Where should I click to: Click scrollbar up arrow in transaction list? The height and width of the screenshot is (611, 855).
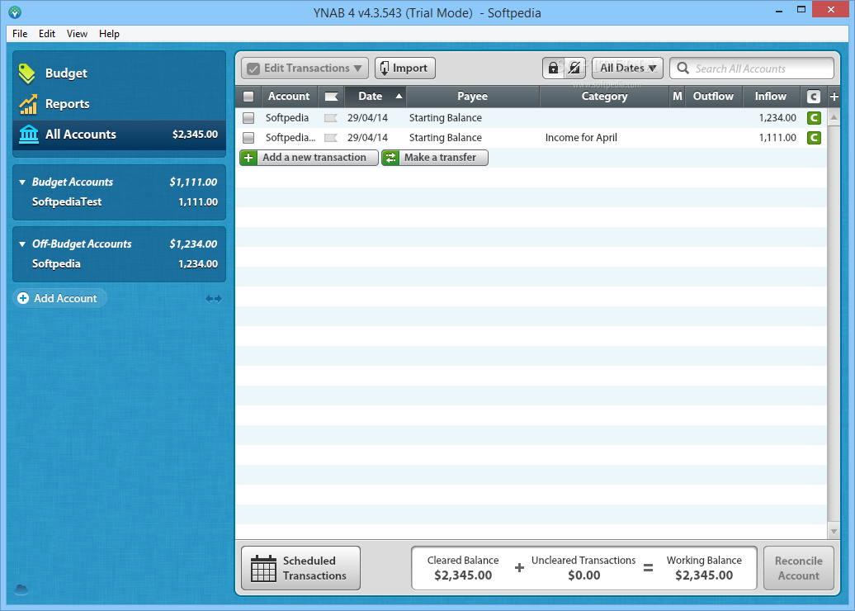pyautogui.click(x=834, y=116)
